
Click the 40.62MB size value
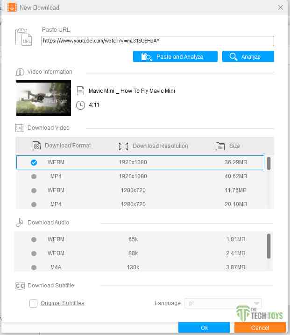[x=236, y=176]
